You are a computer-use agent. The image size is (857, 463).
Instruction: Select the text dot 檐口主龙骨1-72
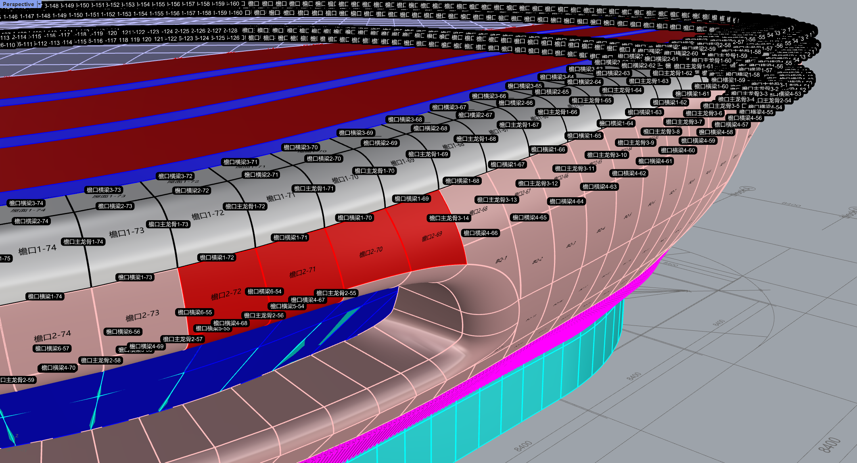pyautogui.click(x=245, y=206)
